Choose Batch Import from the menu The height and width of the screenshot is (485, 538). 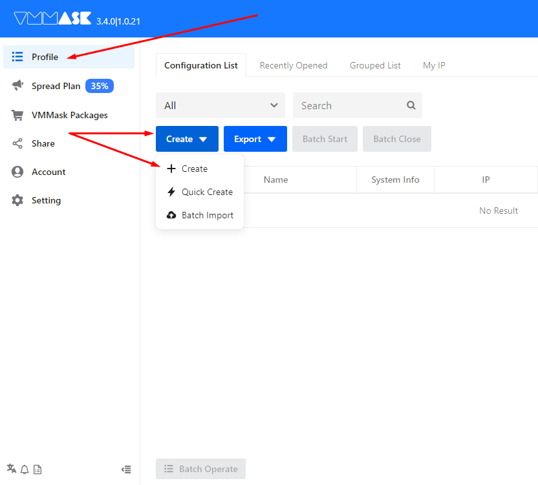point(200,215)
